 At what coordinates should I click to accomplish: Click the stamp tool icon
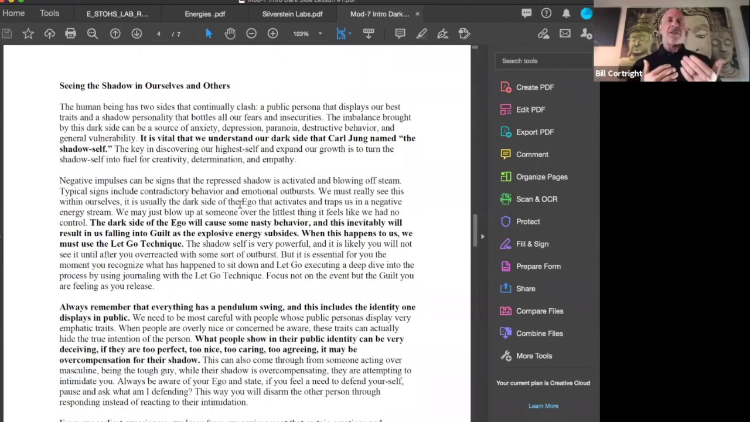(464, 34)
